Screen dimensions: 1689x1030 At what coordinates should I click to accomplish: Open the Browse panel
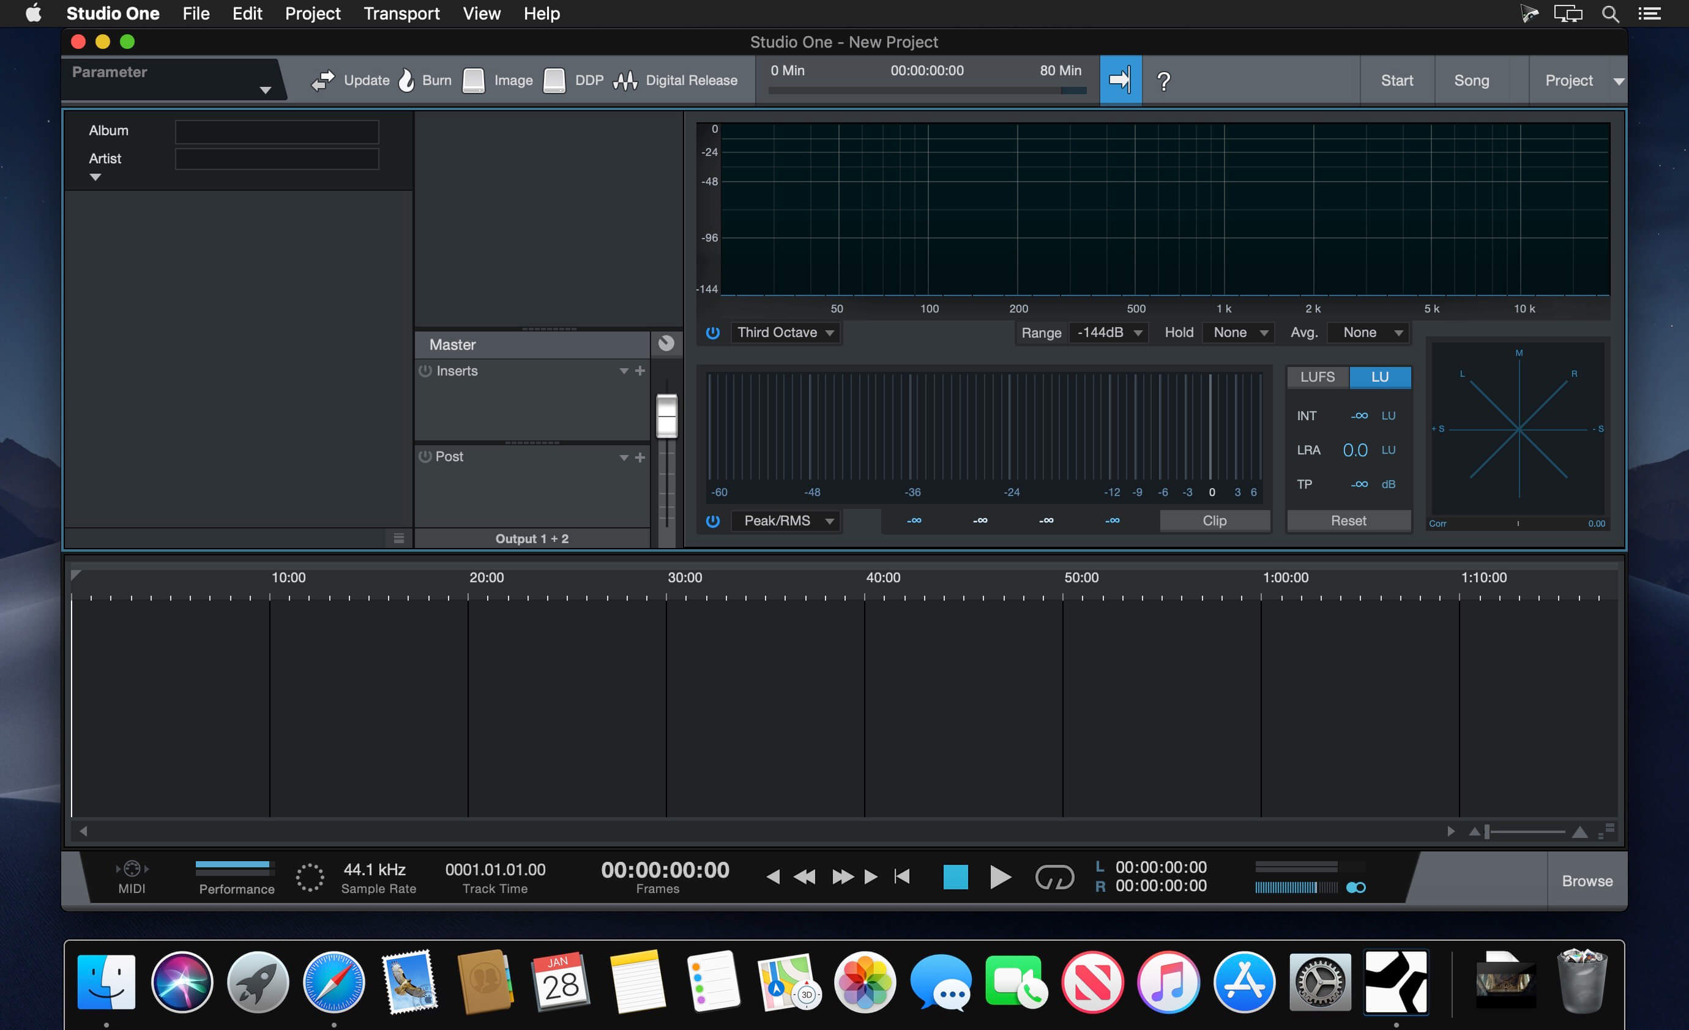point(1587,881)
